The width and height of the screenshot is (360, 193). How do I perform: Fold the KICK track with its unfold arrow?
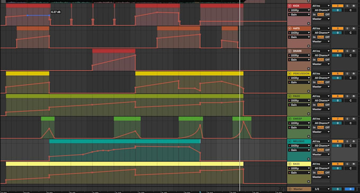pos(290,6)
